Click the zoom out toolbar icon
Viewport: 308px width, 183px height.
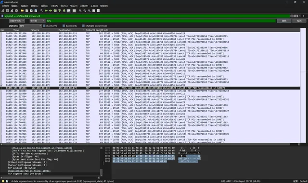click(85, 11)
